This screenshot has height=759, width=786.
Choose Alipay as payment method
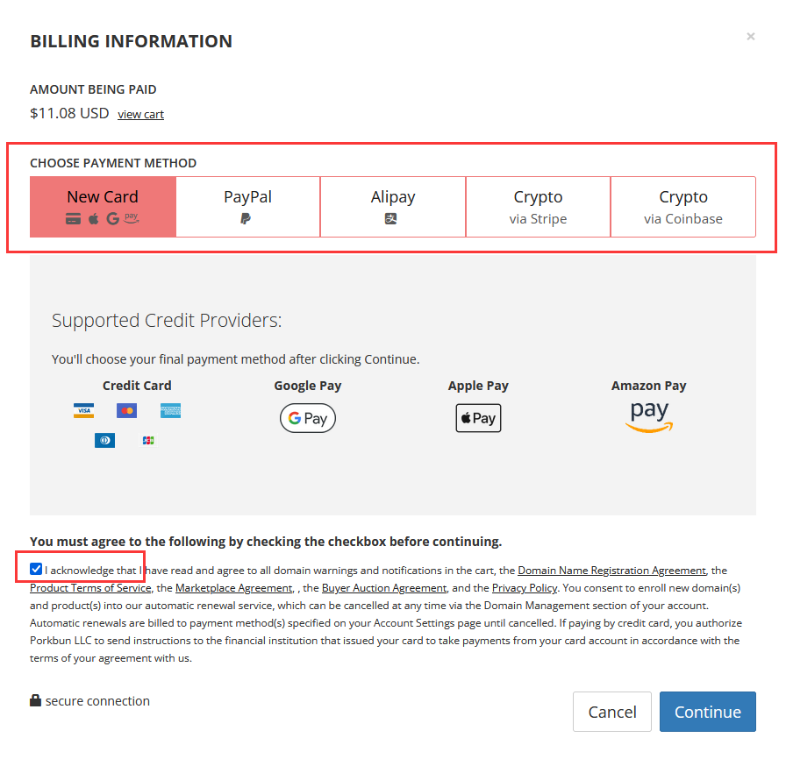392,207
